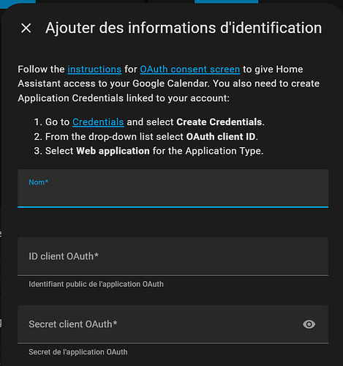Click the Nom* floating label
Viewport: 343px width, 366px height.
click(39, 182)
